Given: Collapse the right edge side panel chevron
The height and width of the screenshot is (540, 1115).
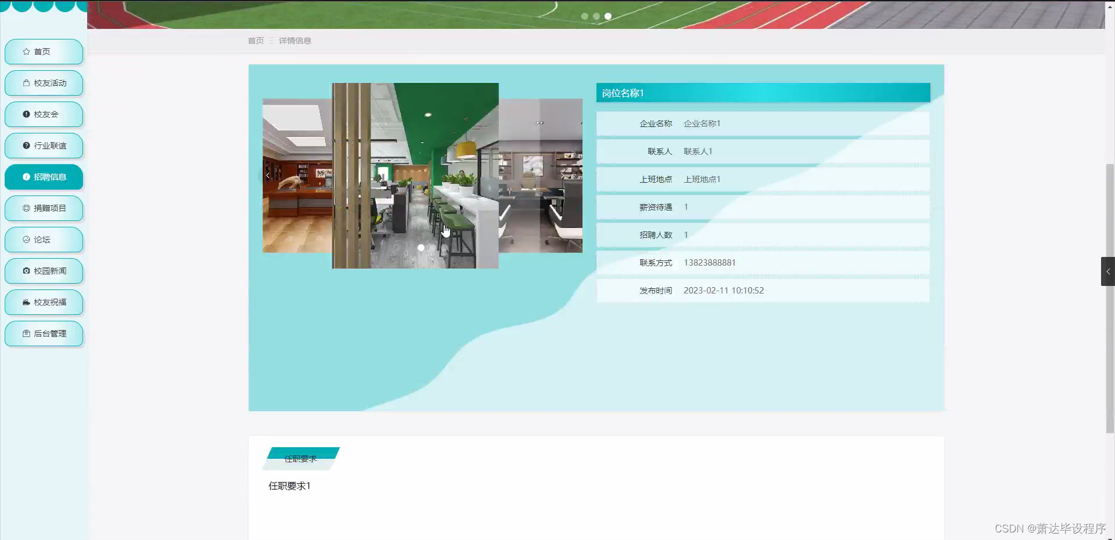Looking at the screenshot, I should 1108,271.
